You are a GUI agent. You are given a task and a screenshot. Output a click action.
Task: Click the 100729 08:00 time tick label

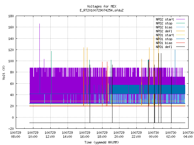[x=15, y=135]
